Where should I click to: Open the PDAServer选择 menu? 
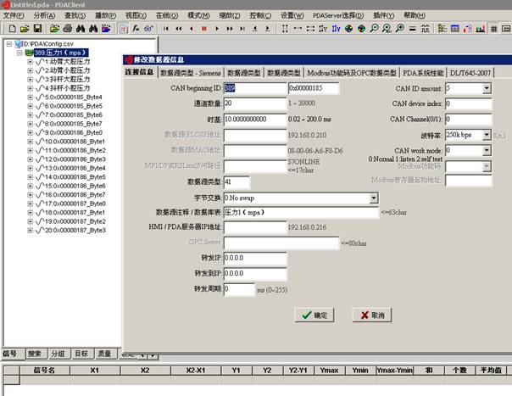tap(338, 15)
